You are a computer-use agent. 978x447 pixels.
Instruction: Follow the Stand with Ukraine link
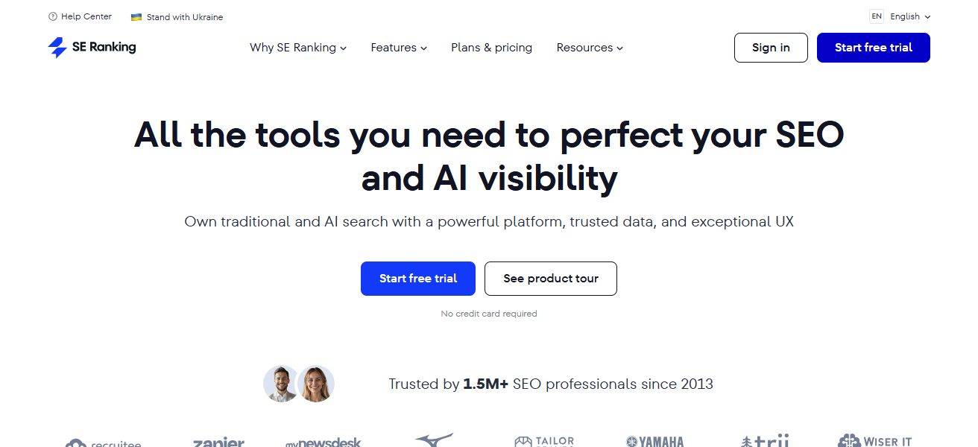click(x=184, y=17)
